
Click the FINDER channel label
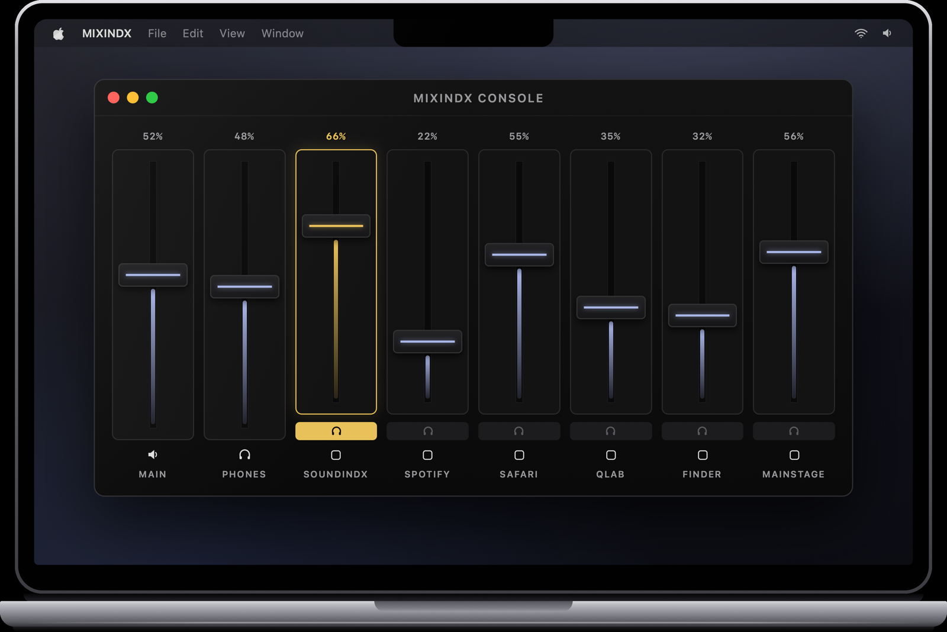pyautogui.click(x=702, y=475)
